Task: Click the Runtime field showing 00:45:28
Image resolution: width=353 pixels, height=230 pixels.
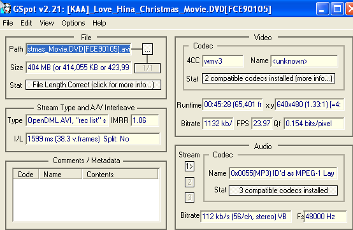Action: [x=233, y=104]
